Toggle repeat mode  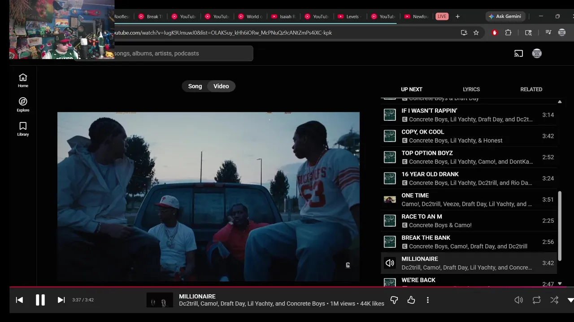[536, 300]
